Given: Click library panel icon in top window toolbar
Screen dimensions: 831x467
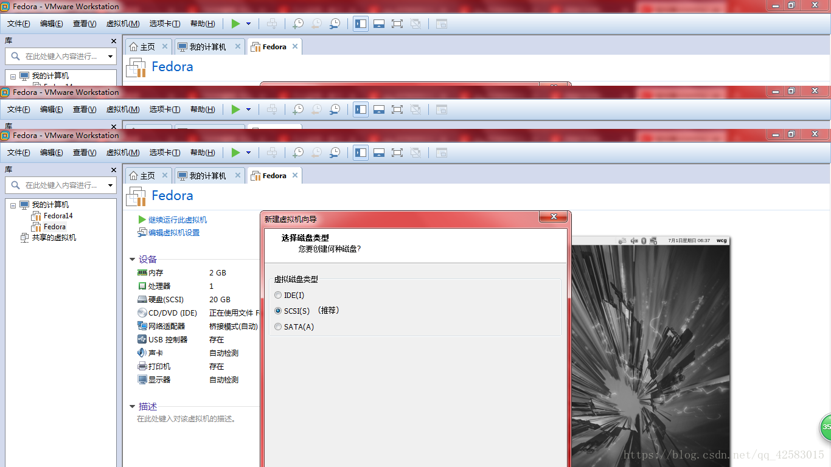Looking at the screenshot, I should (361, 24).
